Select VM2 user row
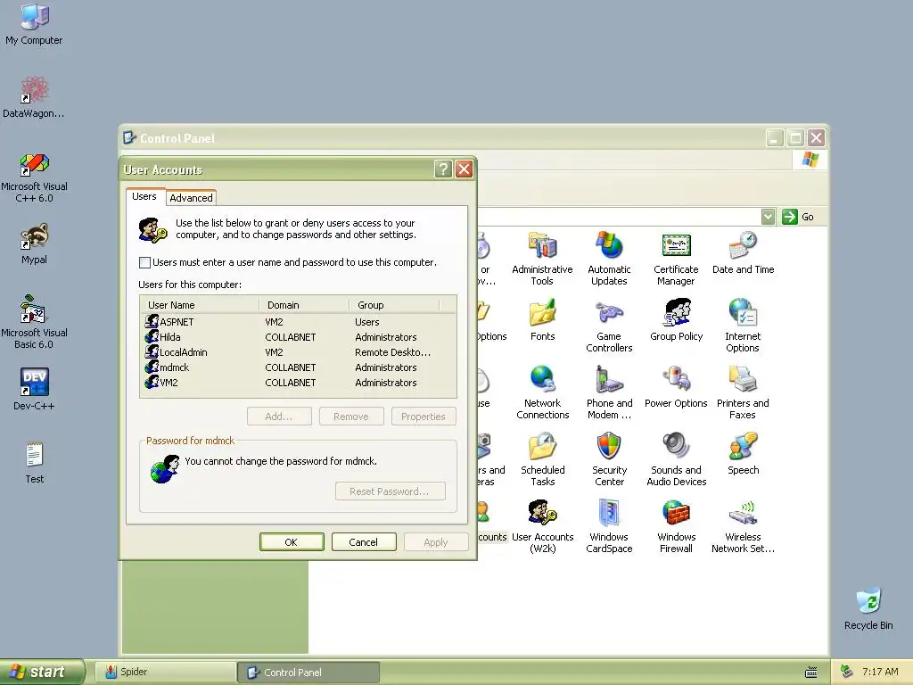The width and height of the screenshot is (913, 685). 298,383
